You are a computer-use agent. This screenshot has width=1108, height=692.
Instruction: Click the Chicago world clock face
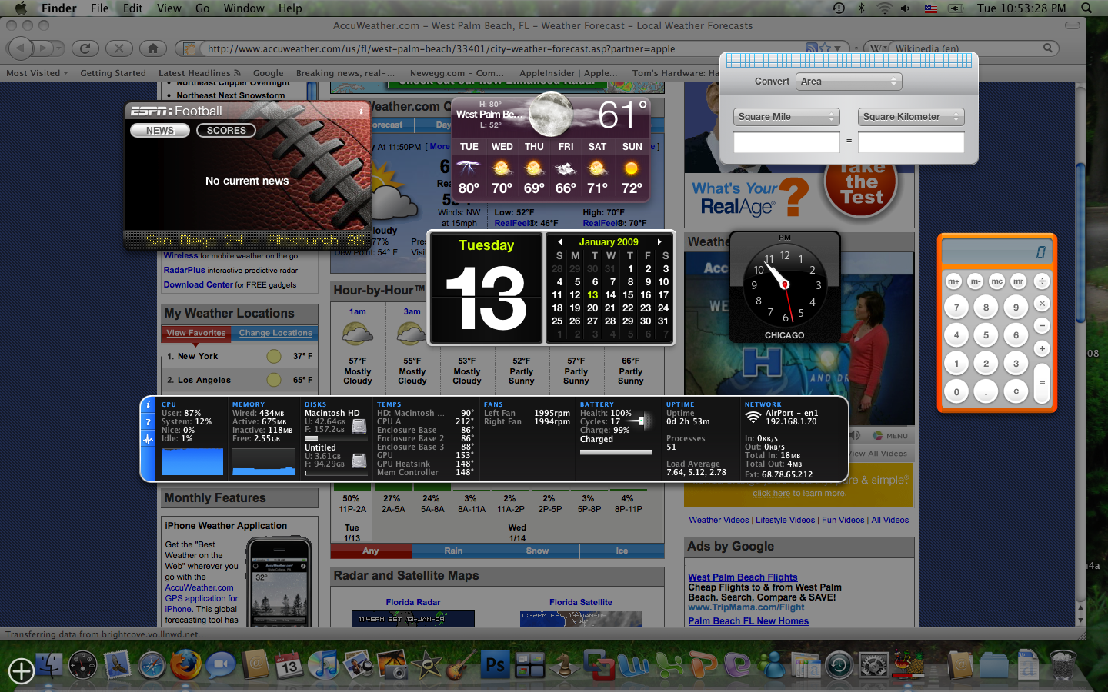[x=785, y=284]
